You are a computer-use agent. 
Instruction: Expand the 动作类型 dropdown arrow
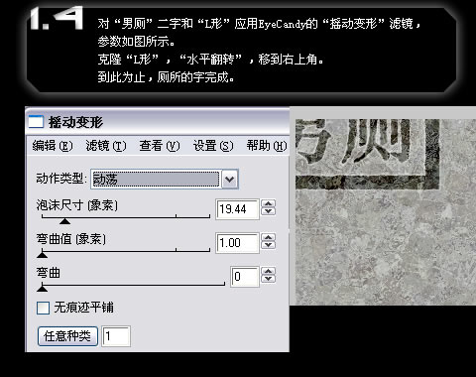(229, 180)
